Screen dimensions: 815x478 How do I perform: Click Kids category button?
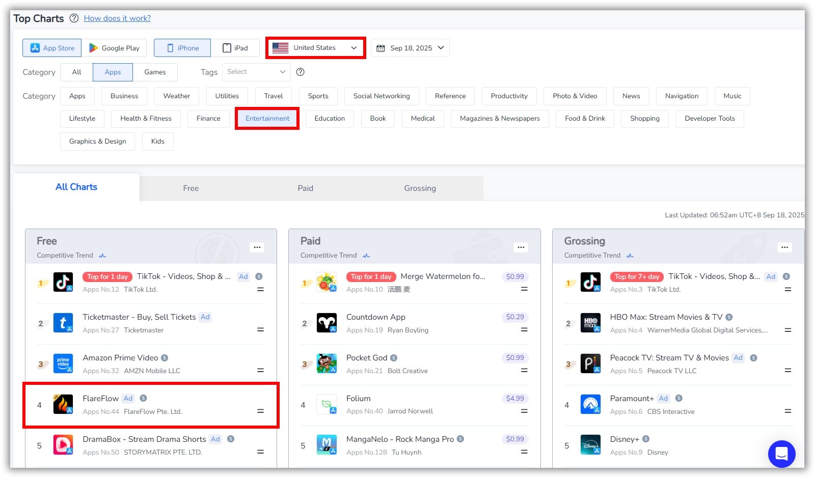click(158, 142)
